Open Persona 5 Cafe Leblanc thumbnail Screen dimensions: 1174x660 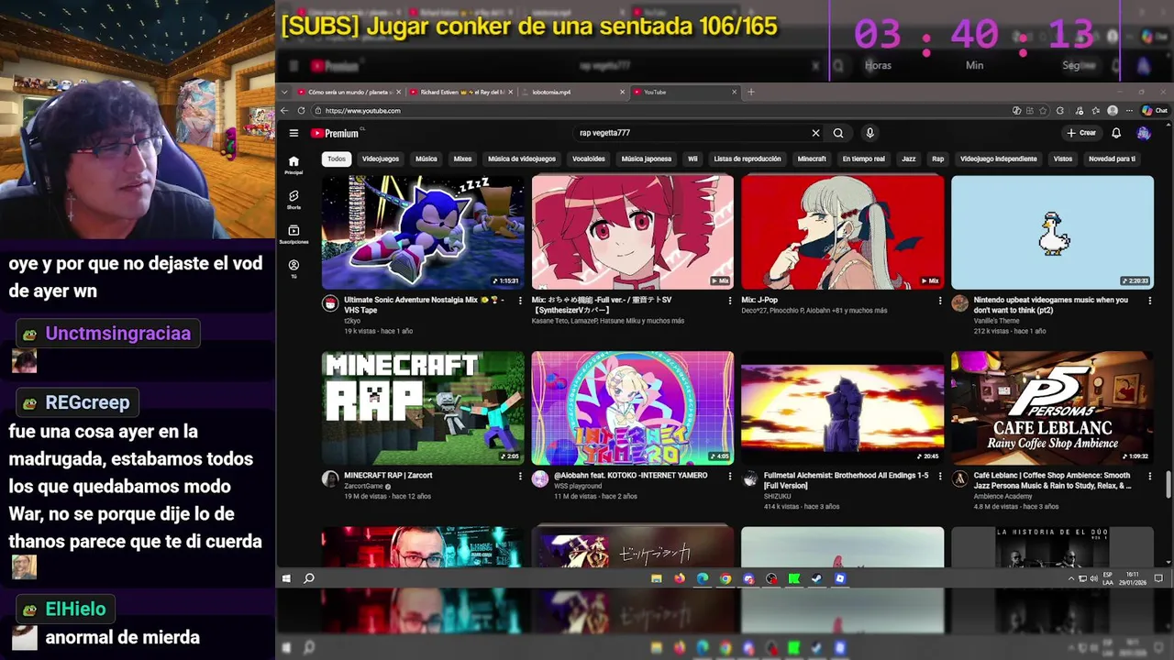(1052, 408)
